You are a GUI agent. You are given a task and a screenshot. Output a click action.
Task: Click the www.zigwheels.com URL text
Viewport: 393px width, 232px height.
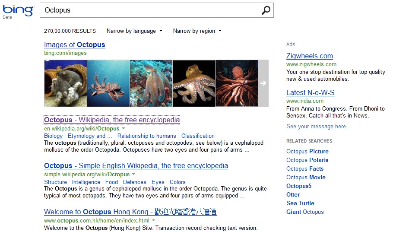coord(311,64)
